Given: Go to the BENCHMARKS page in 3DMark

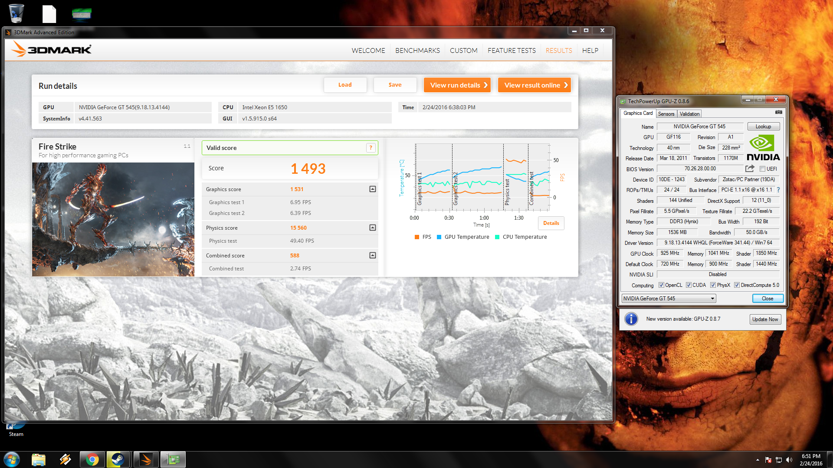Looking at the screenshot, I should (x=417, y=51).
